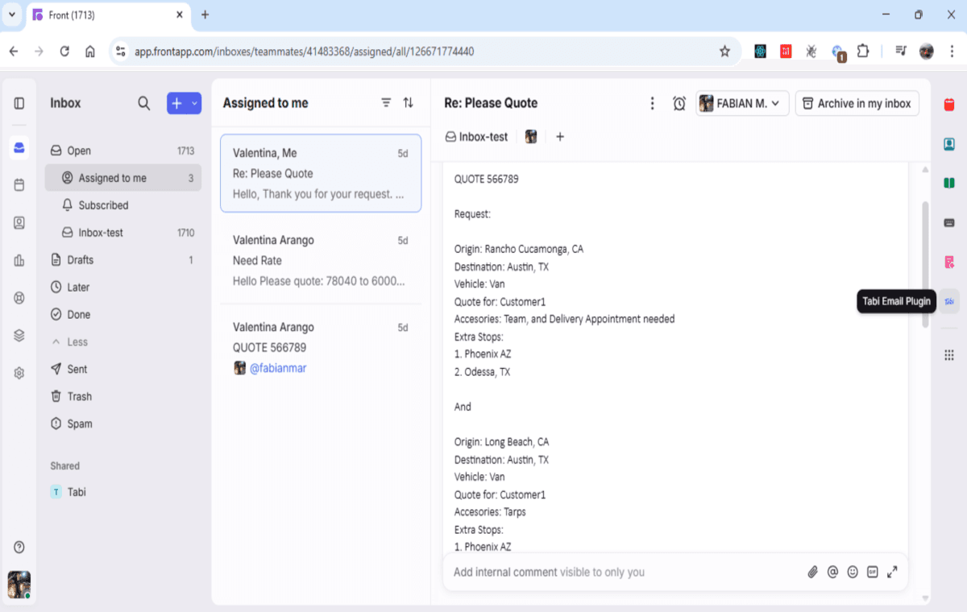Snooze the conversation with the clock icon

[679, 103]
